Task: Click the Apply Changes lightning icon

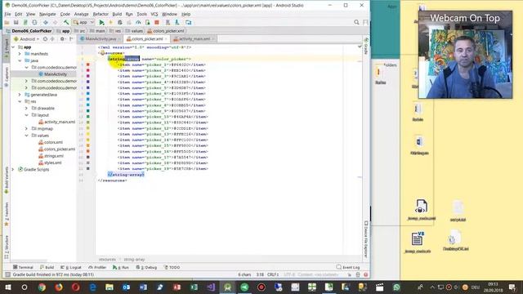Action: pyautogui.click(x=111, y=22)
